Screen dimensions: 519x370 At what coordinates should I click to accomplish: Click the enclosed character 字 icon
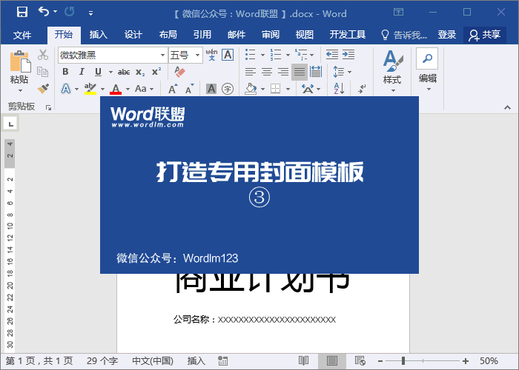[x=228, y=89]
